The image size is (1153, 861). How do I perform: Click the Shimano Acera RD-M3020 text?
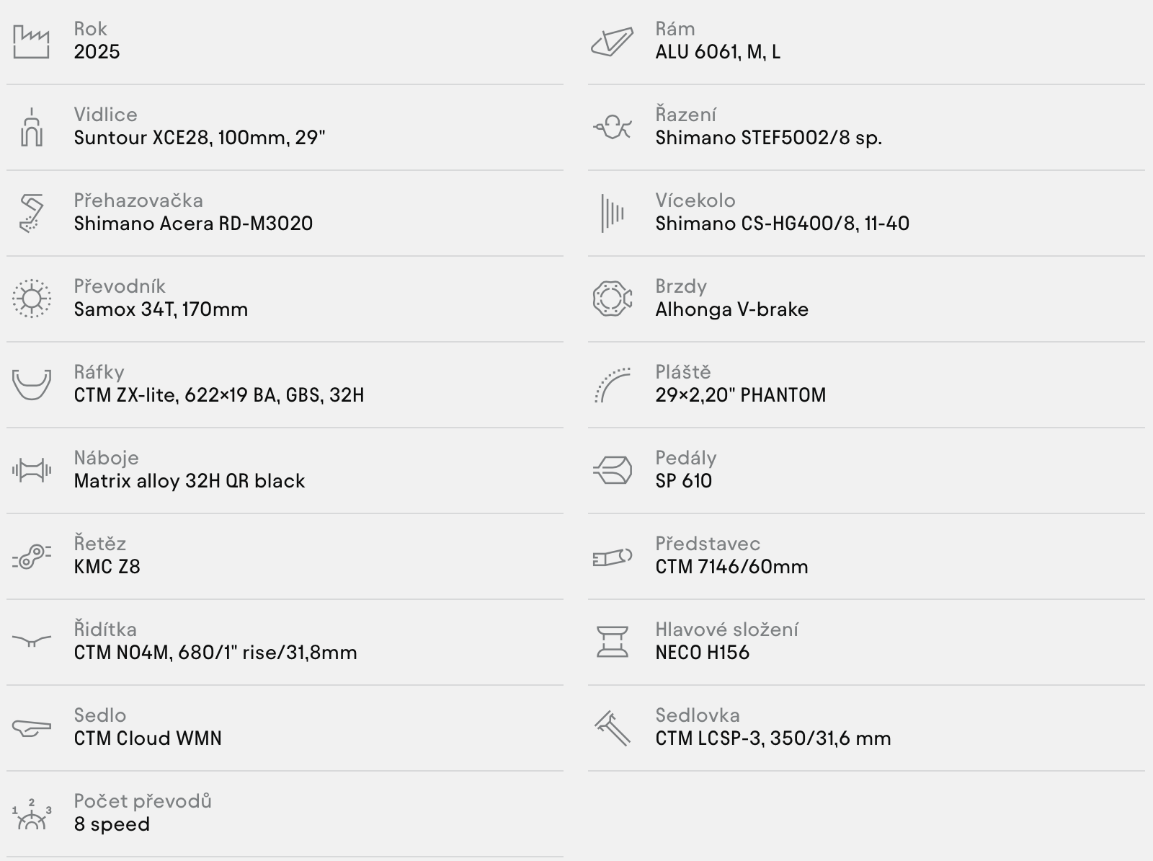pyautogui.click(x=193, y=224)
